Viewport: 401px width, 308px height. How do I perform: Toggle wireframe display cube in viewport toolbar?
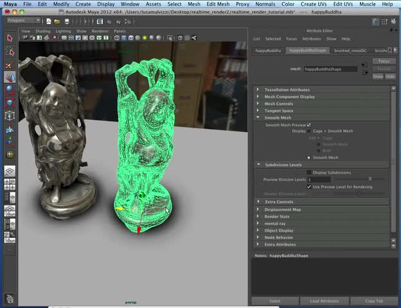coord(117,38)
